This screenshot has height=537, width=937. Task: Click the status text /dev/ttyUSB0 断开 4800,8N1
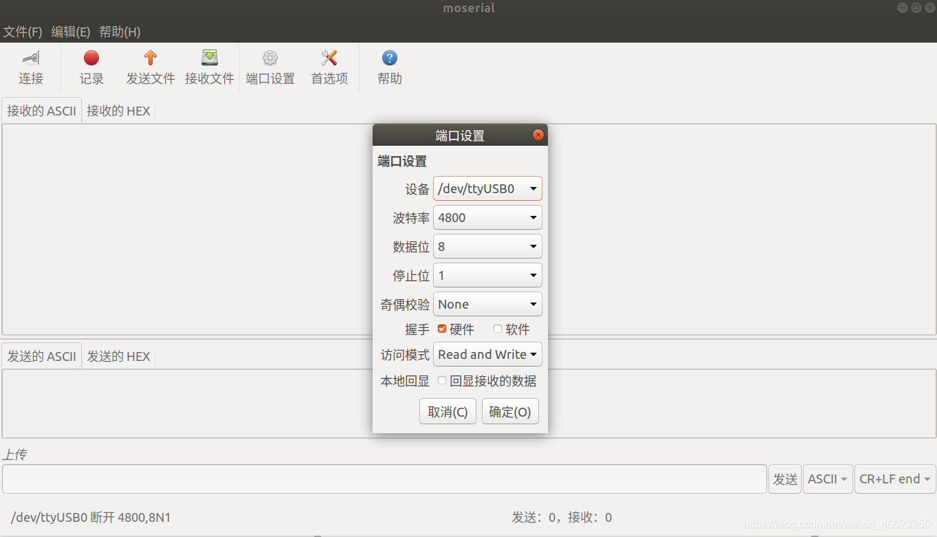point(91,517)
